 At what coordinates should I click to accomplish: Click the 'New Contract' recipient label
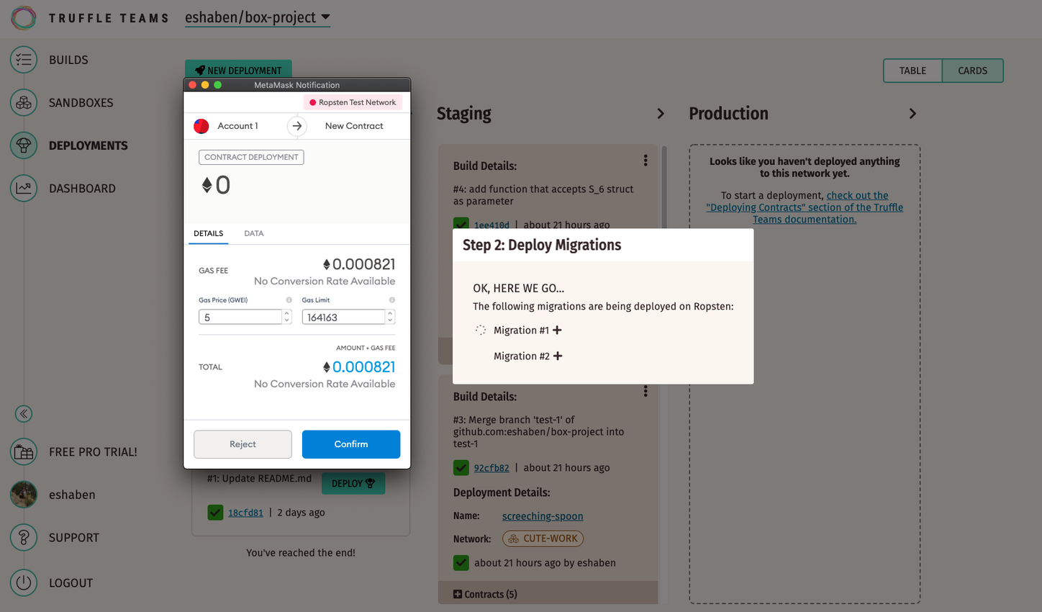(x=354, y=126)
